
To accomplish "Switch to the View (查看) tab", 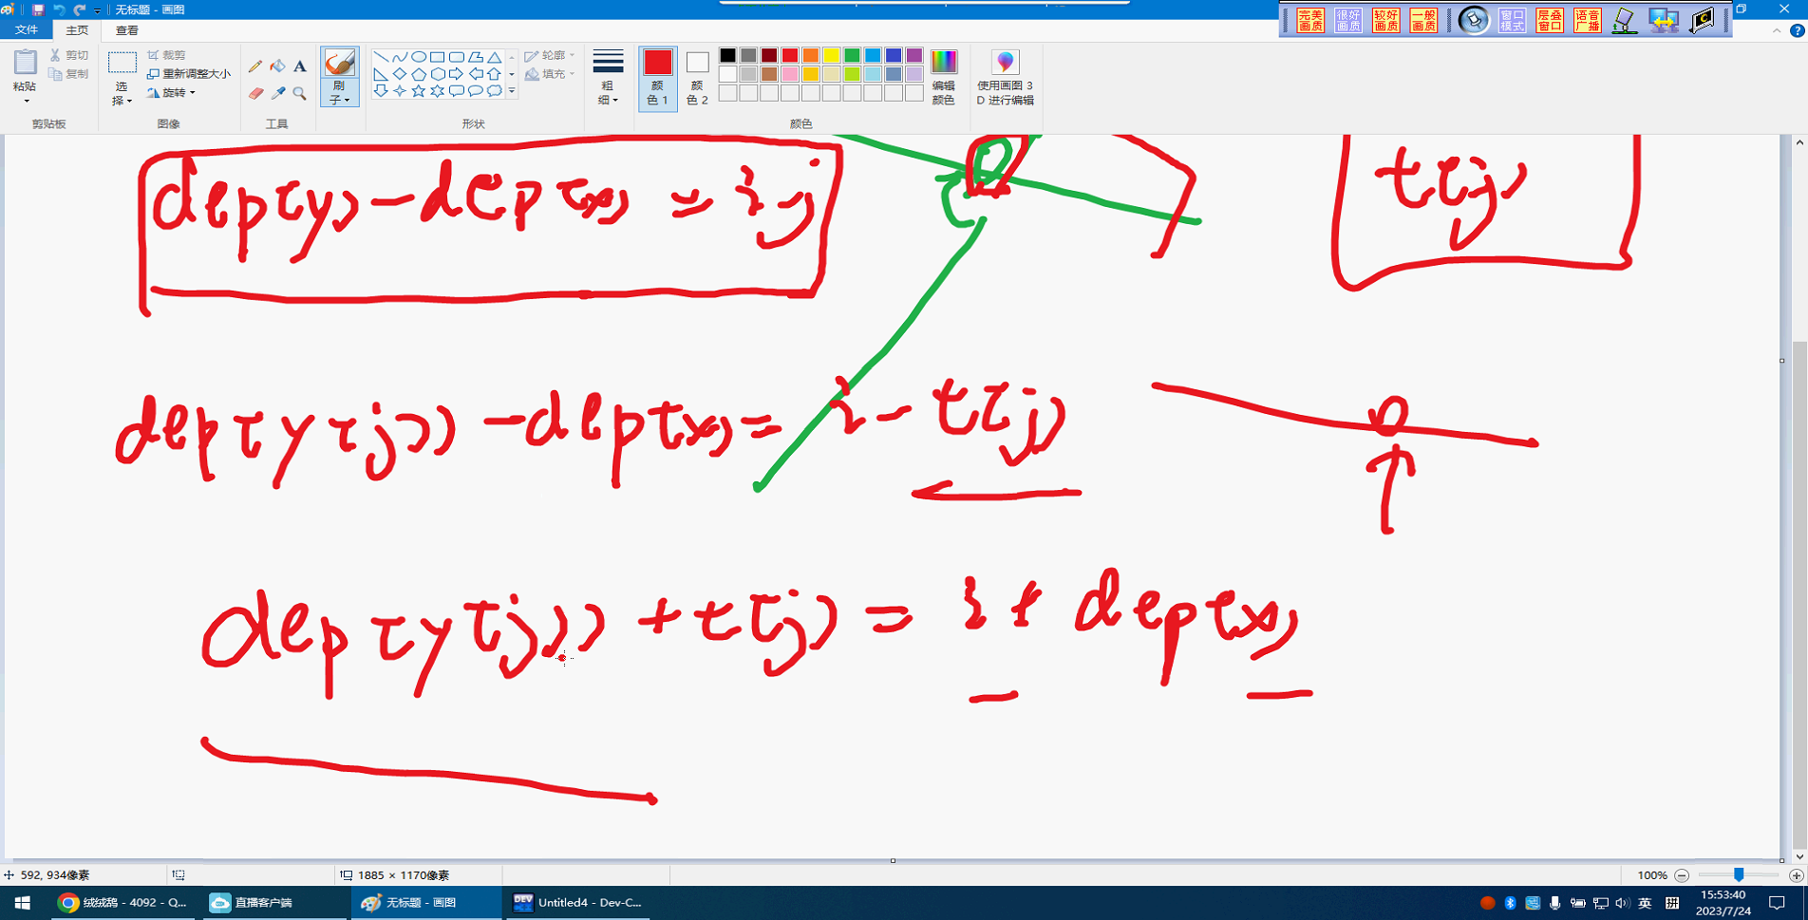I will point(127,30).
